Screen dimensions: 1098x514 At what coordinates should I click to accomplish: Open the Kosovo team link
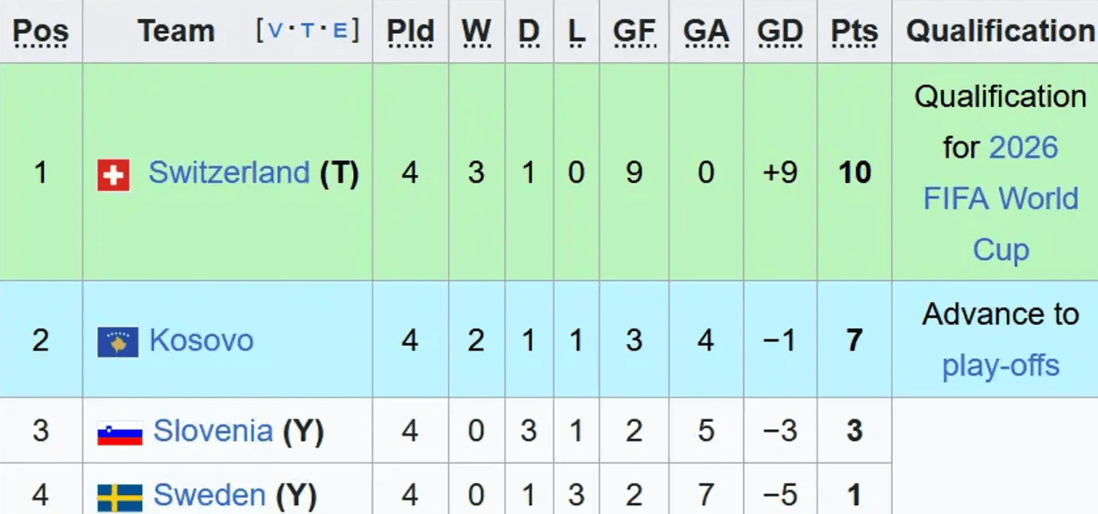pos(202,340)
